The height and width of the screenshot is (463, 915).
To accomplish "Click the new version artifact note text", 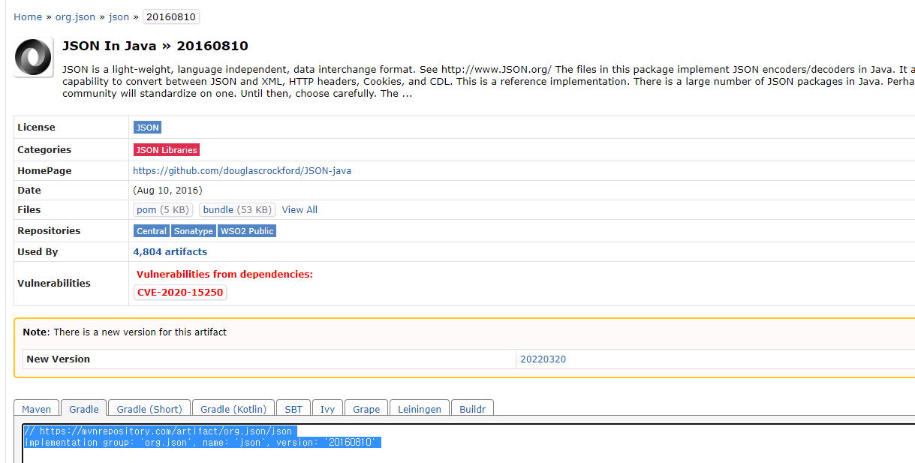I will [x=125, y=332].
